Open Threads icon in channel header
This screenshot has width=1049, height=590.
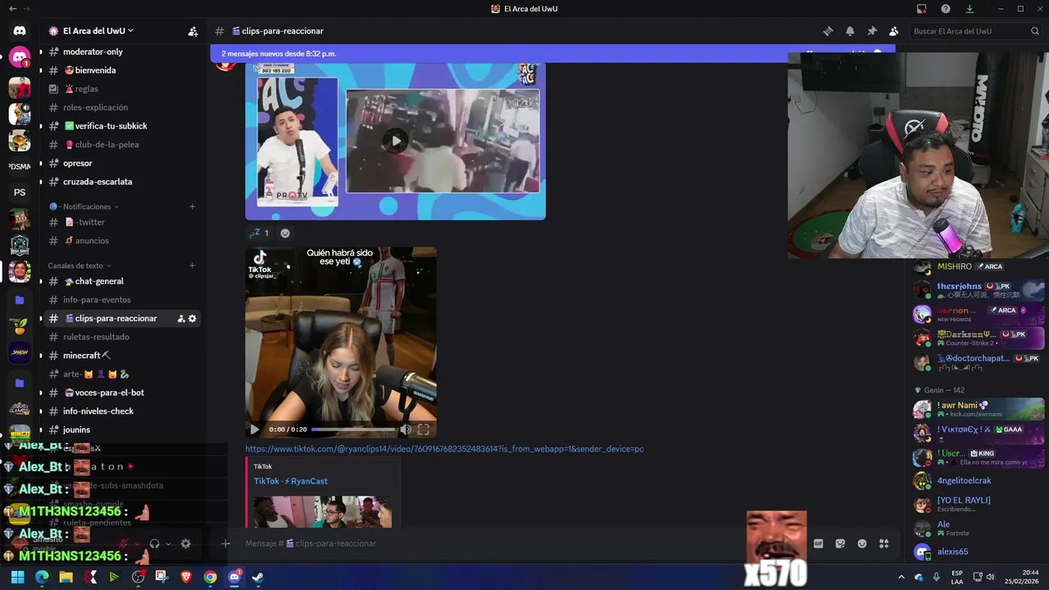click(828, 31)
